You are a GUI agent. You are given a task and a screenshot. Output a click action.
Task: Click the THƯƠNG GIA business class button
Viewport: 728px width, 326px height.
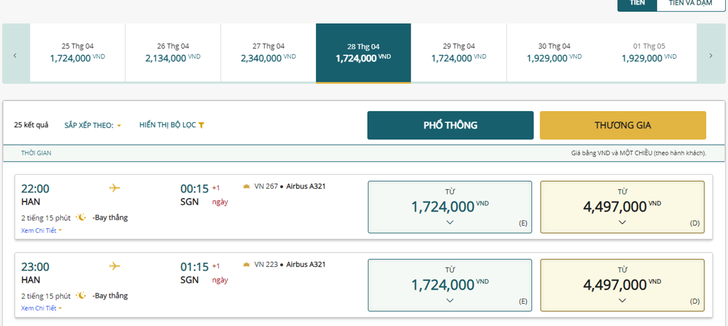tap(623, 125)
